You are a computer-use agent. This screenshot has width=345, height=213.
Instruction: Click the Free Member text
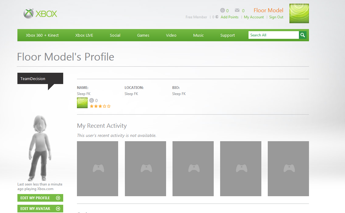[196, 17]
